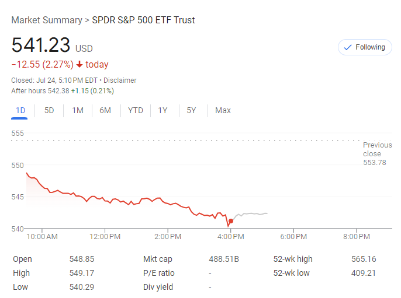This screenshot has width=401, height=298.
Task: Open the Disclaimer link
Action: 120,80
